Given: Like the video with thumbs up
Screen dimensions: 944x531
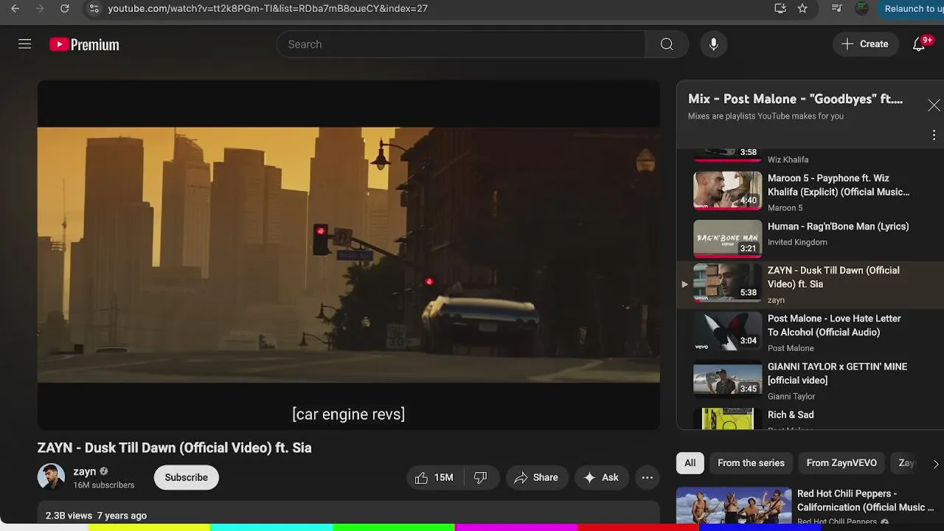Looking at the screenshot, I should click(x=434, y=477).
